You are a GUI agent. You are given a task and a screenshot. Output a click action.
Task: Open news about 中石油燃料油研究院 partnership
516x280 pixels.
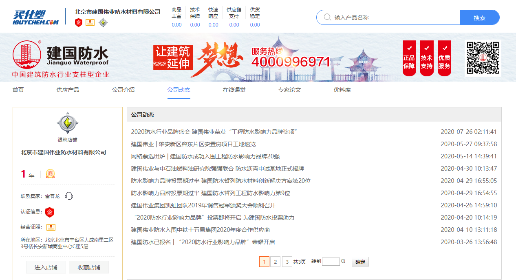pyautogui.click(x=217, y=169)
